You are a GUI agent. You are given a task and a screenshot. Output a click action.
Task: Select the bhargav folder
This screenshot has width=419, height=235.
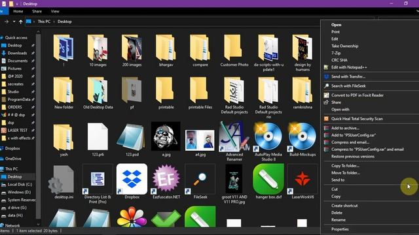(x=166, y=51)
